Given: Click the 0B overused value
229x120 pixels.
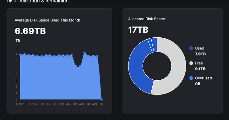Looking at the screenshot, I should point(197,84).
